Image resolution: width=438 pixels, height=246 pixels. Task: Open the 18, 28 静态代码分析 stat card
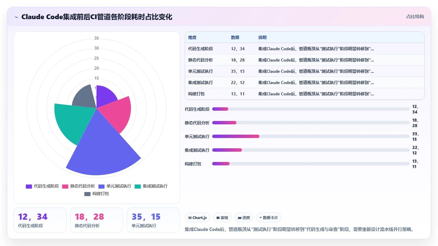(96, 220)
